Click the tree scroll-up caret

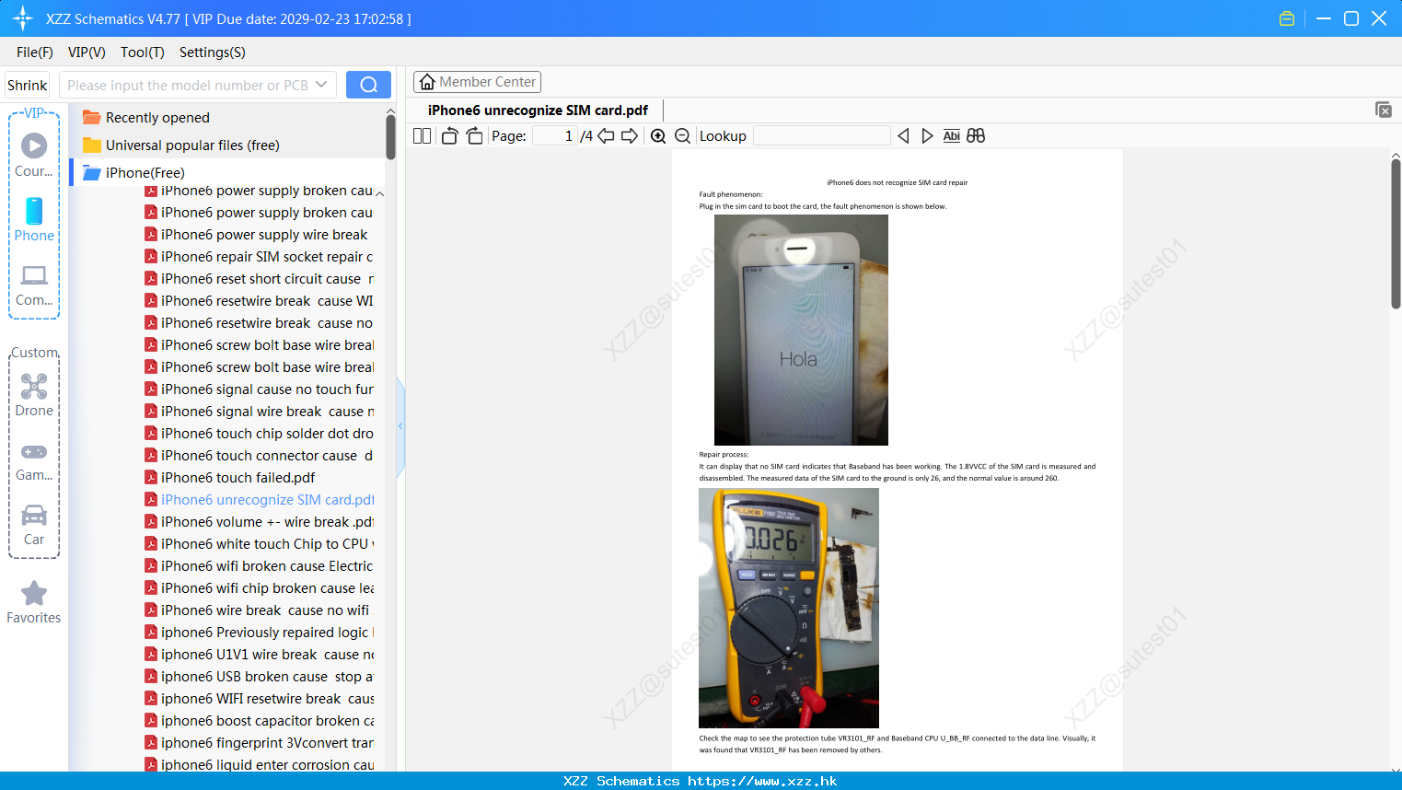380,193
